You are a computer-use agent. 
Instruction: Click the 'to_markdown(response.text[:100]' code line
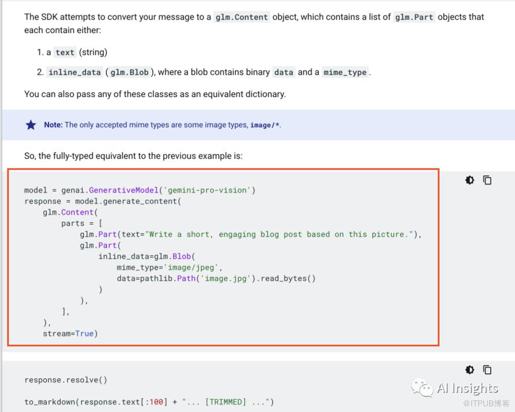pos(149,402)
